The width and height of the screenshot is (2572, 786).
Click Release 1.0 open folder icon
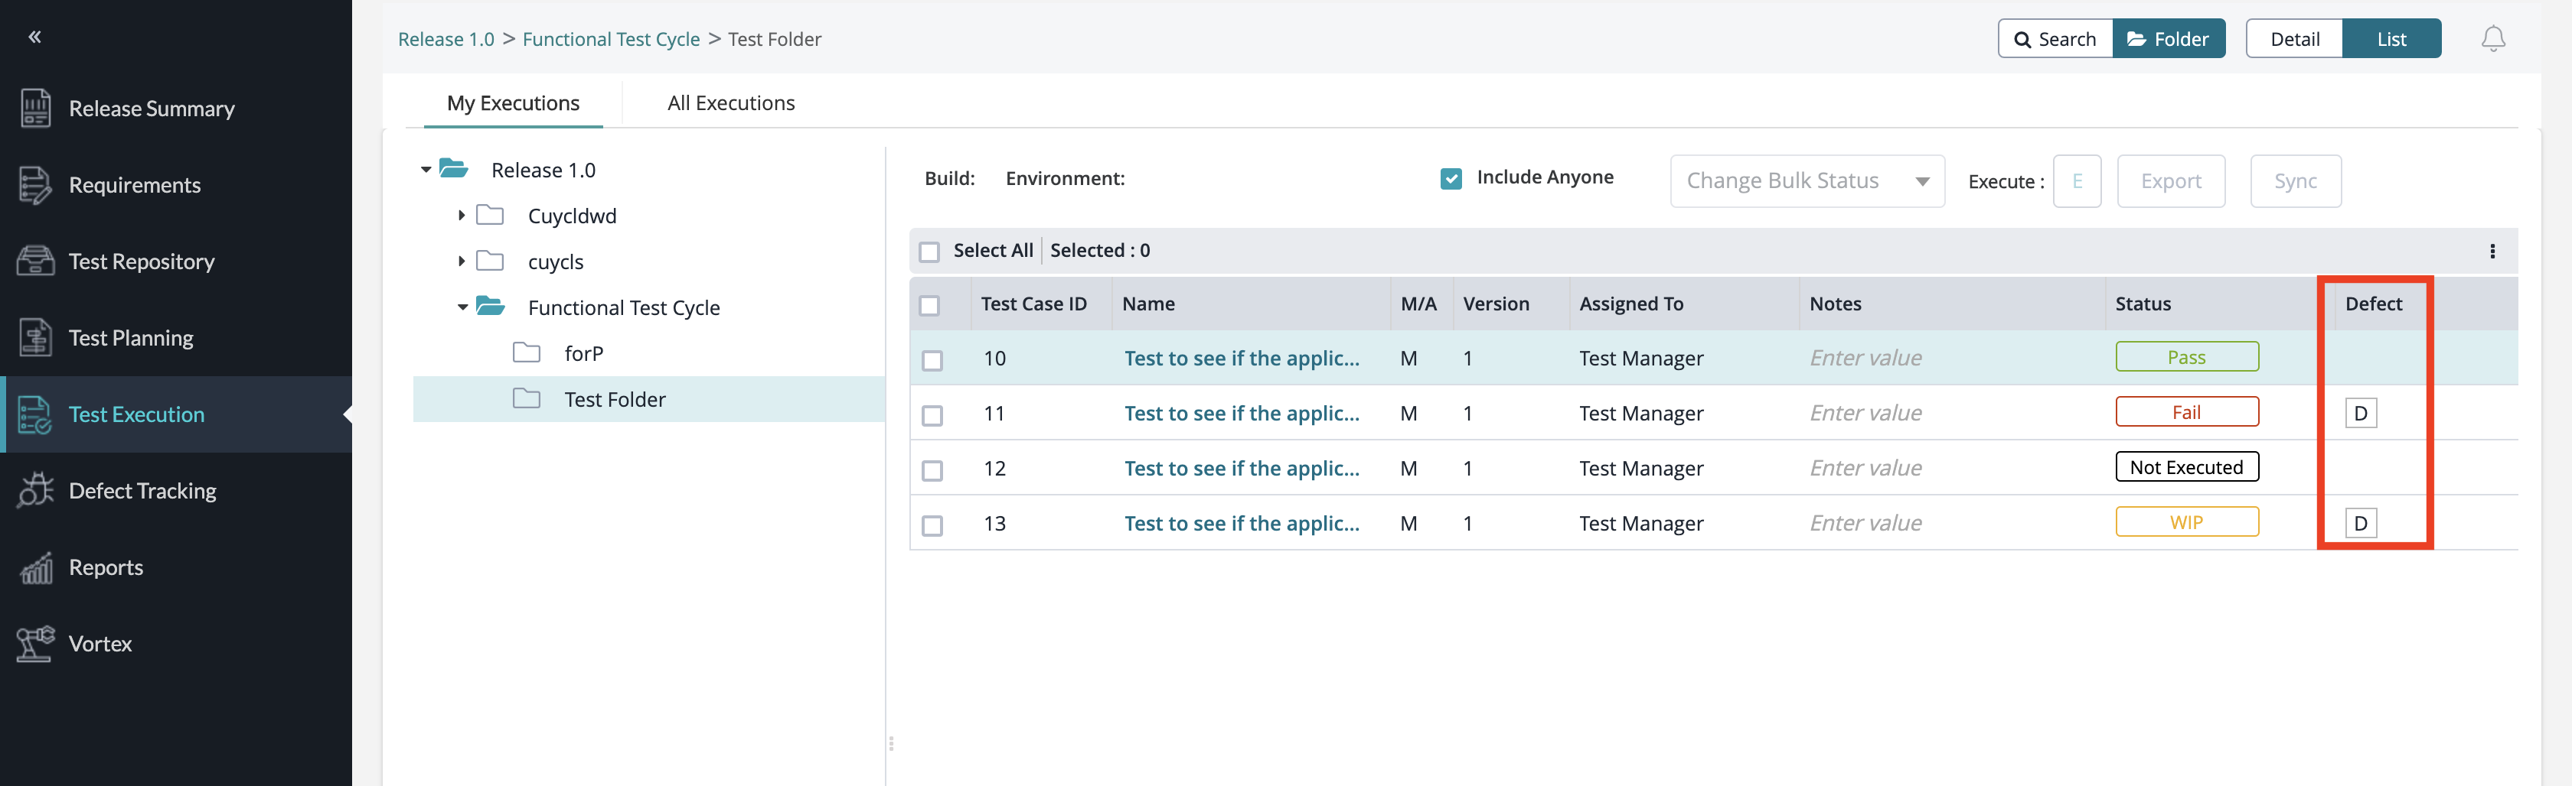[454, 168]
